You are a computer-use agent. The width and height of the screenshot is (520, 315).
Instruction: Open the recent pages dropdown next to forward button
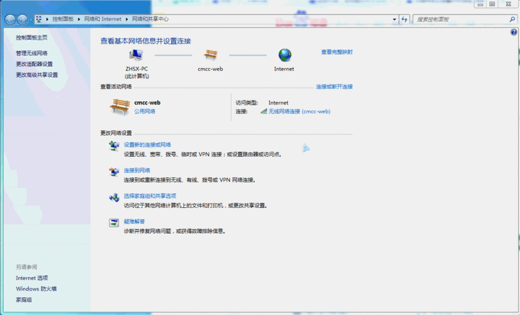coord(31,20)
